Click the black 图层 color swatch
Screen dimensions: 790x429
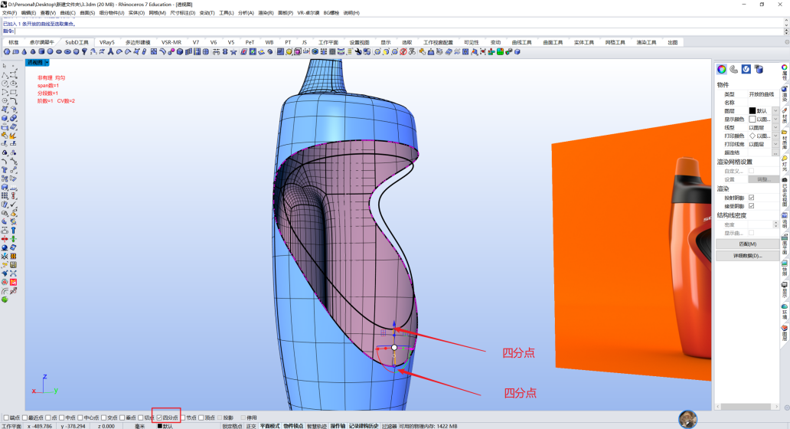click(752, 111)
